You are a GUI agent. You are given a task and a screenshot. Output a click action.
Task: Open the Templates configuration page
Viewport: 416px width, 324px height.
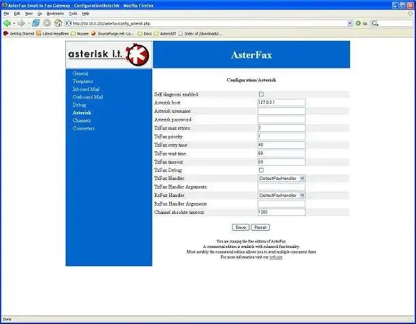[x=83, y=82]
